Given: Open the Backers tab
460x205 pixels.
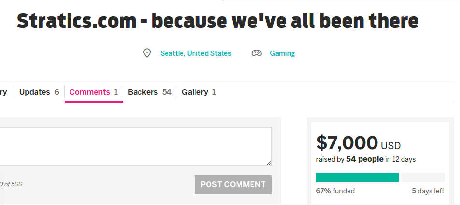Looking at the screenshot, I should click(150, 92).
